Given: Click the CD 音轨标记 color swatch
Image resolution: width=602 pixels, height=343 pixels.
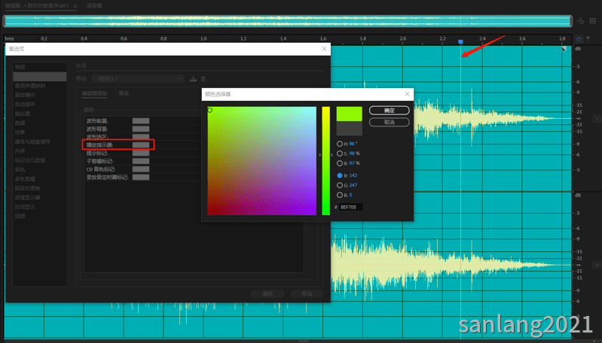Looking at the screenshot, I should click(141, 169).
